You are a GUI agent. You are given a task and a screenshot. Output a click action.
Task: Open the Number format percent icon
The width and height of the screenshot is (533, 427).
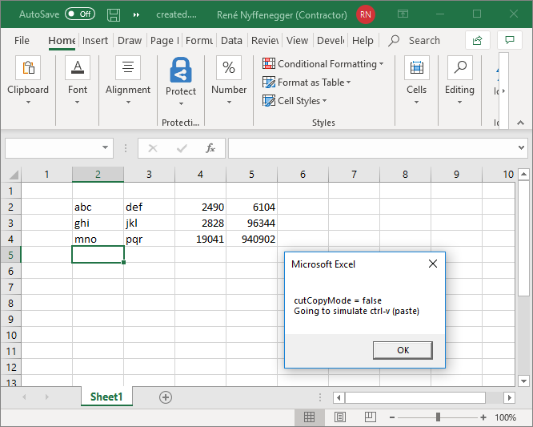(x=229, y=69)
